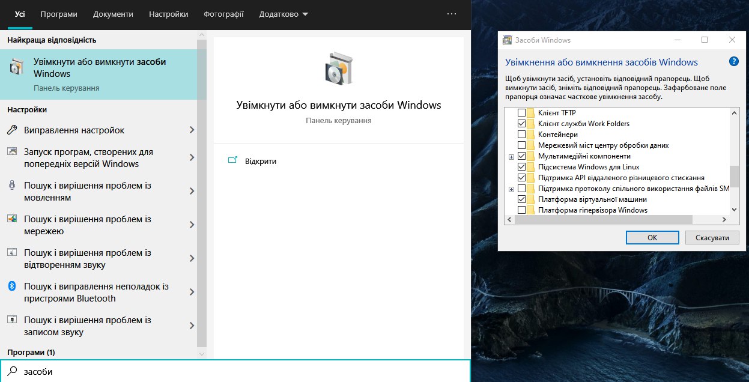Click the blue help question mark icon
Image resolution: width=749 pixels, height=382 pixels.
[733, 62]
